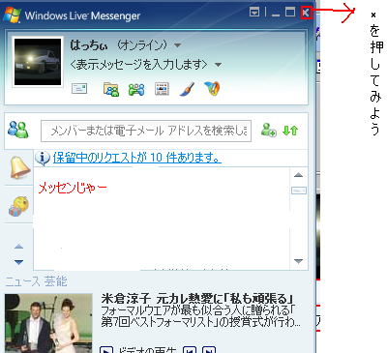This screenshot has height=353, width=387.
Task: Open the sharing folders icon
Action: (111, 89)
